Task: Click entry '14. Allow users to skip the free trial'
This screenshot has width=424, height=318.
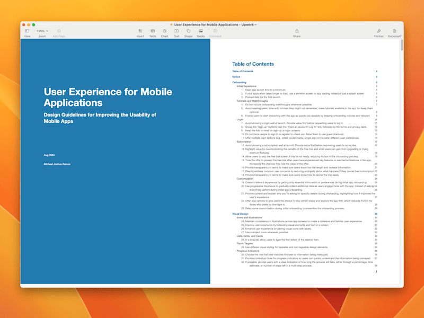Action: [299, 156]
